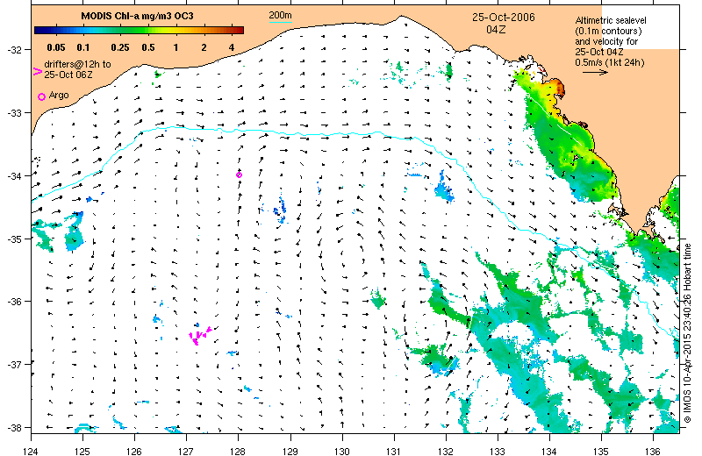Click the '0.5m/s (1kt 24h)' scale text
The width and height of the screenshot is (702, 456).
(x=610, y=62)
